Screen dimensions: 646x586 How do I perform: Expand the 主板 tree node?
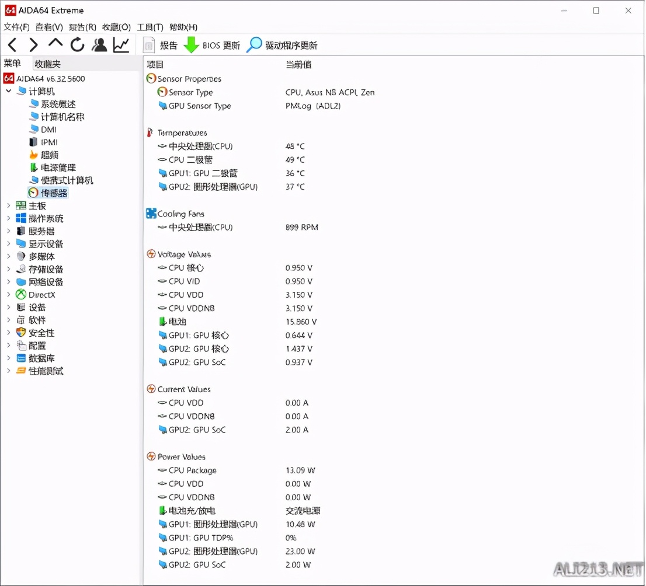point(9,205)
